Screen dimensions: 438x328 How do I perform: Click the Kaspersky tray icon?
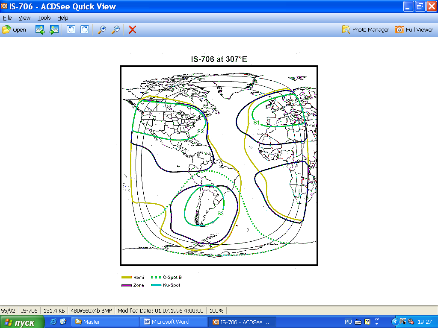(x=403, y=322)
